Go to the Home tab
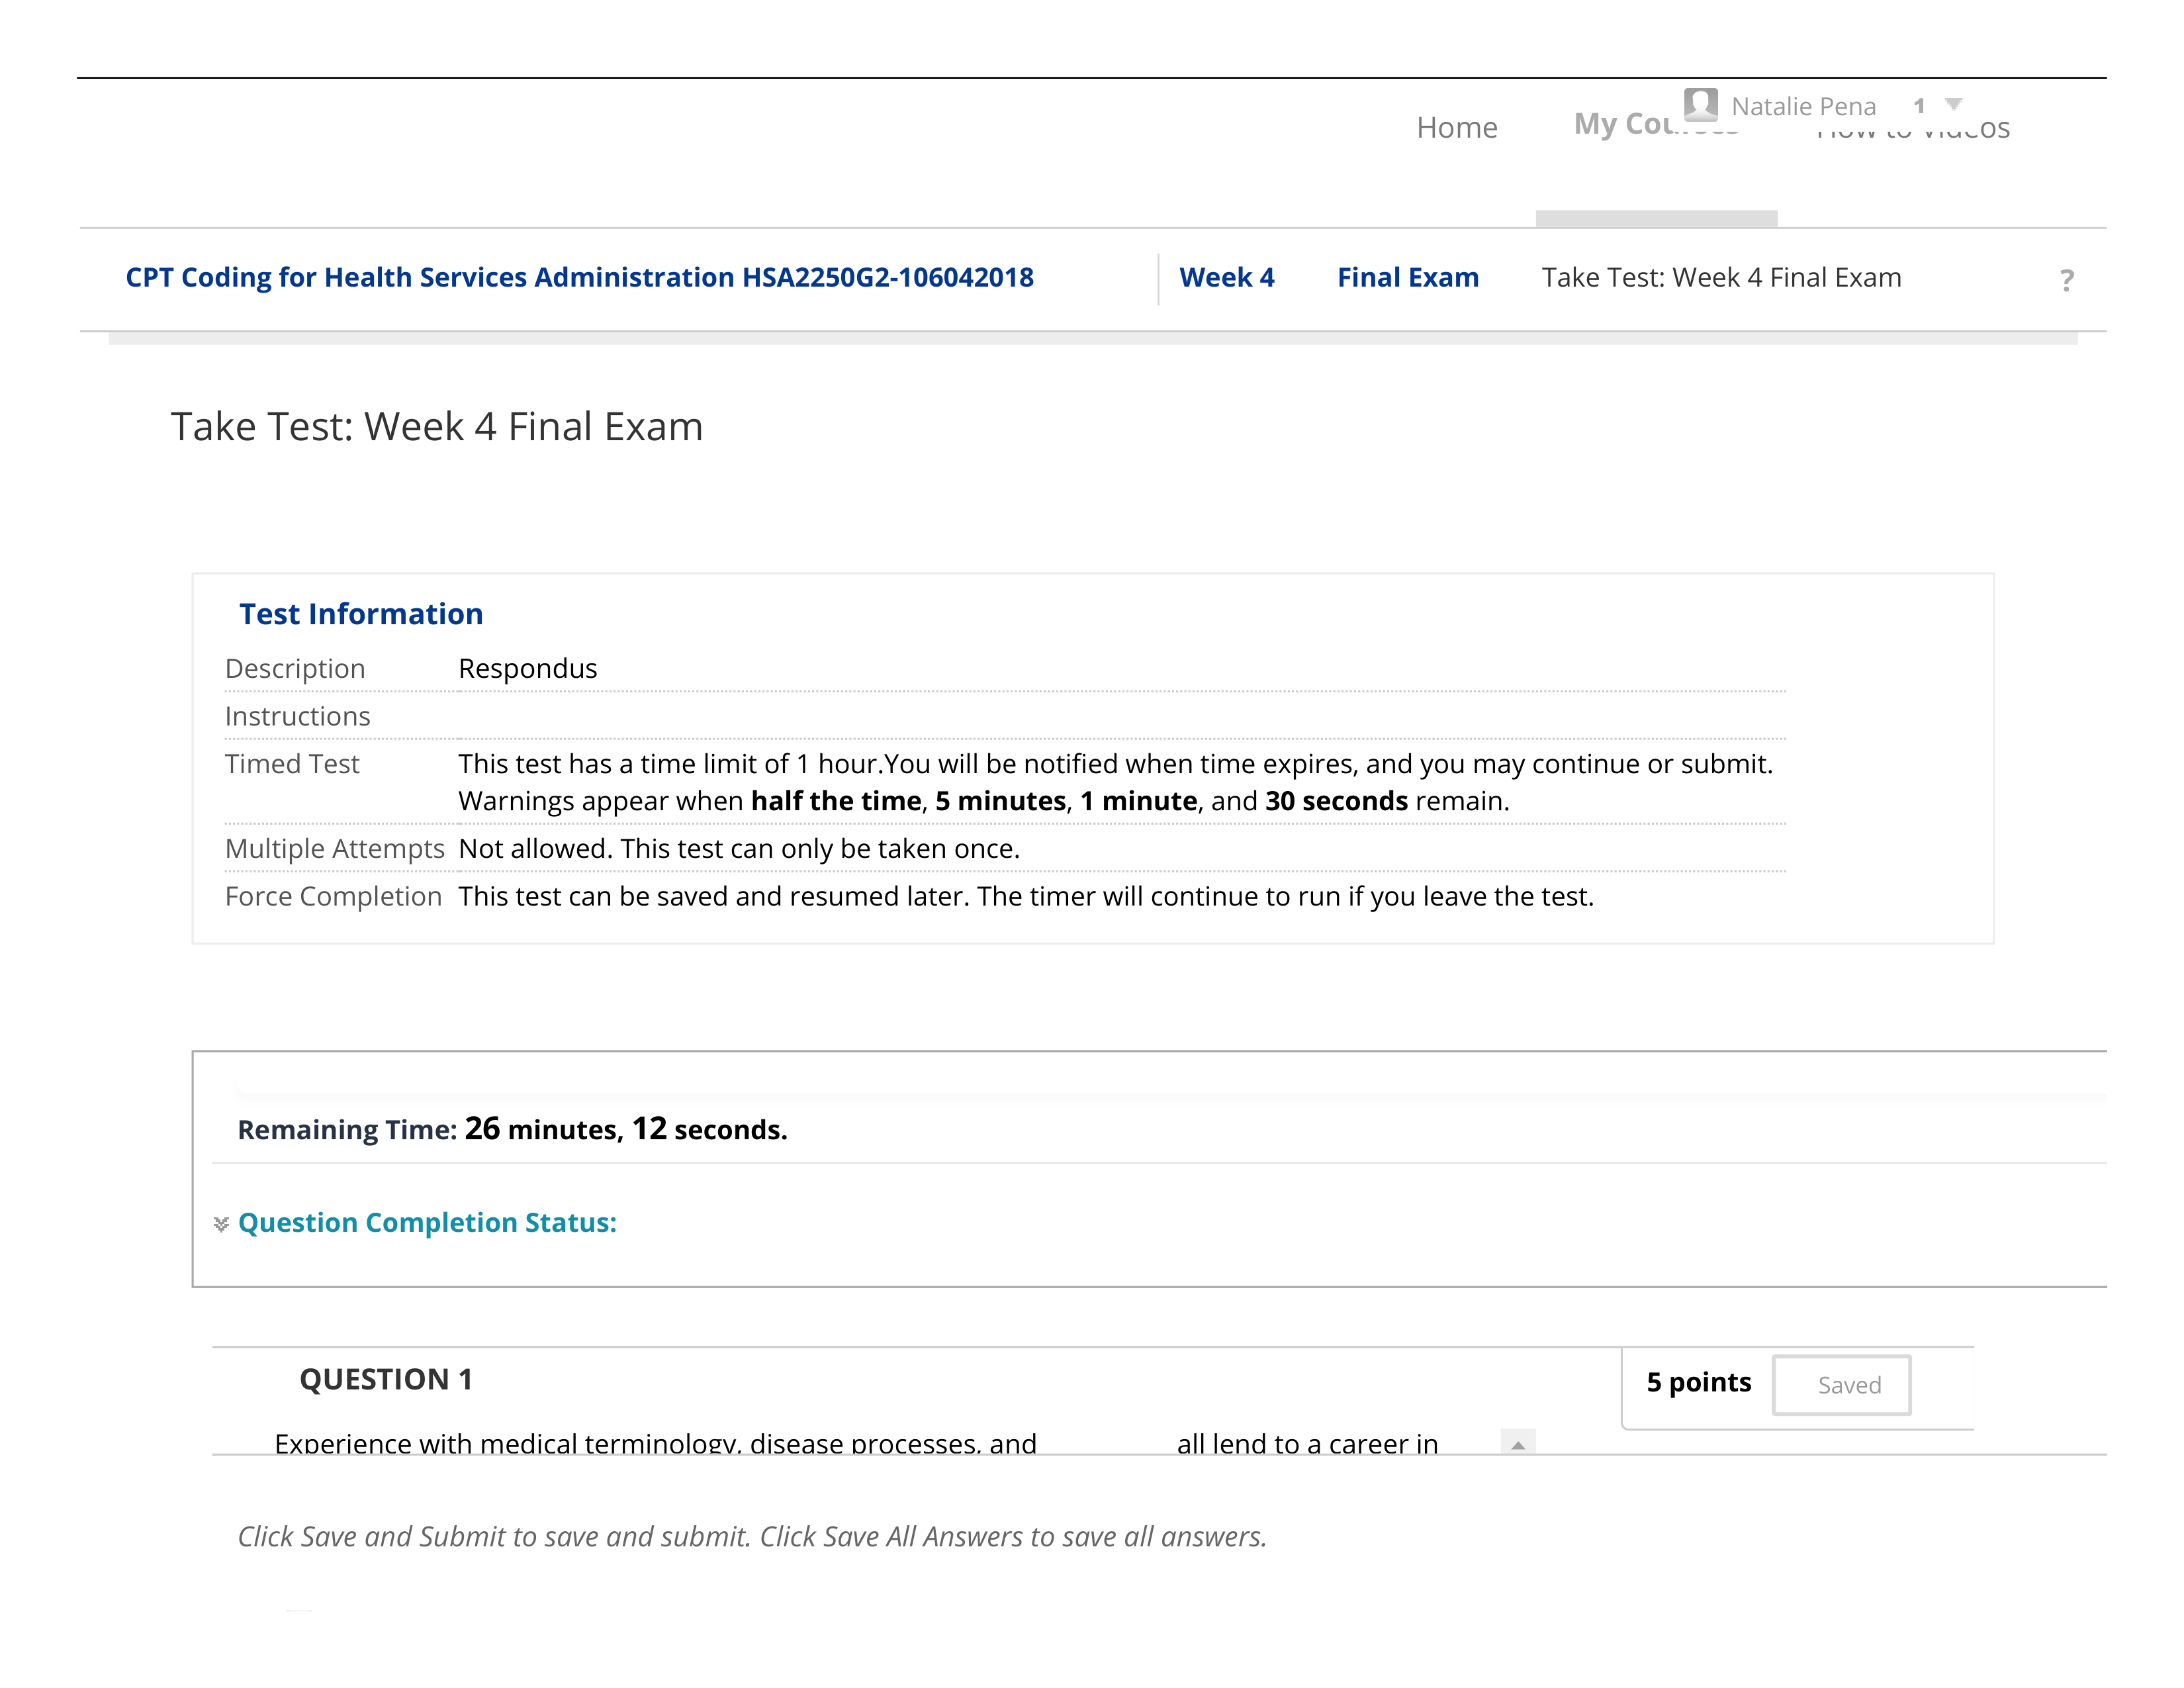This screenshot has height=1688, width=2184. 1457,128
